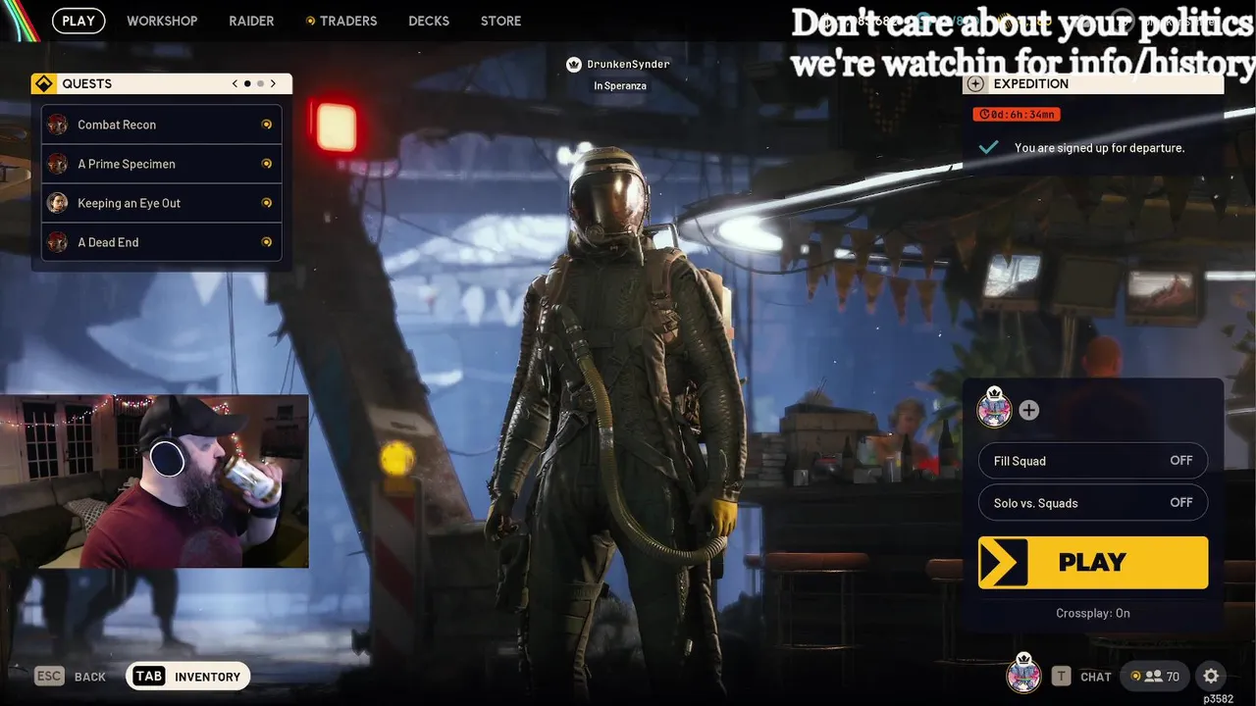Go BACK with the ESC button
1256x706 pixels.
[70, 677]
